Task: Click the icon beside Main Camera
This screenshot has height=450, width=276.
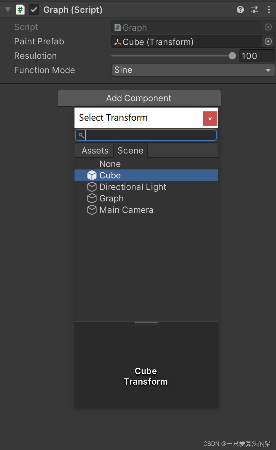Action: [x=92, y=210]
